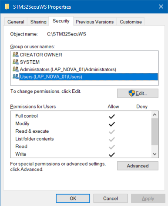Click the greyed Apply button
Screen dimensions: 168x206
click(x=148, y=198)
